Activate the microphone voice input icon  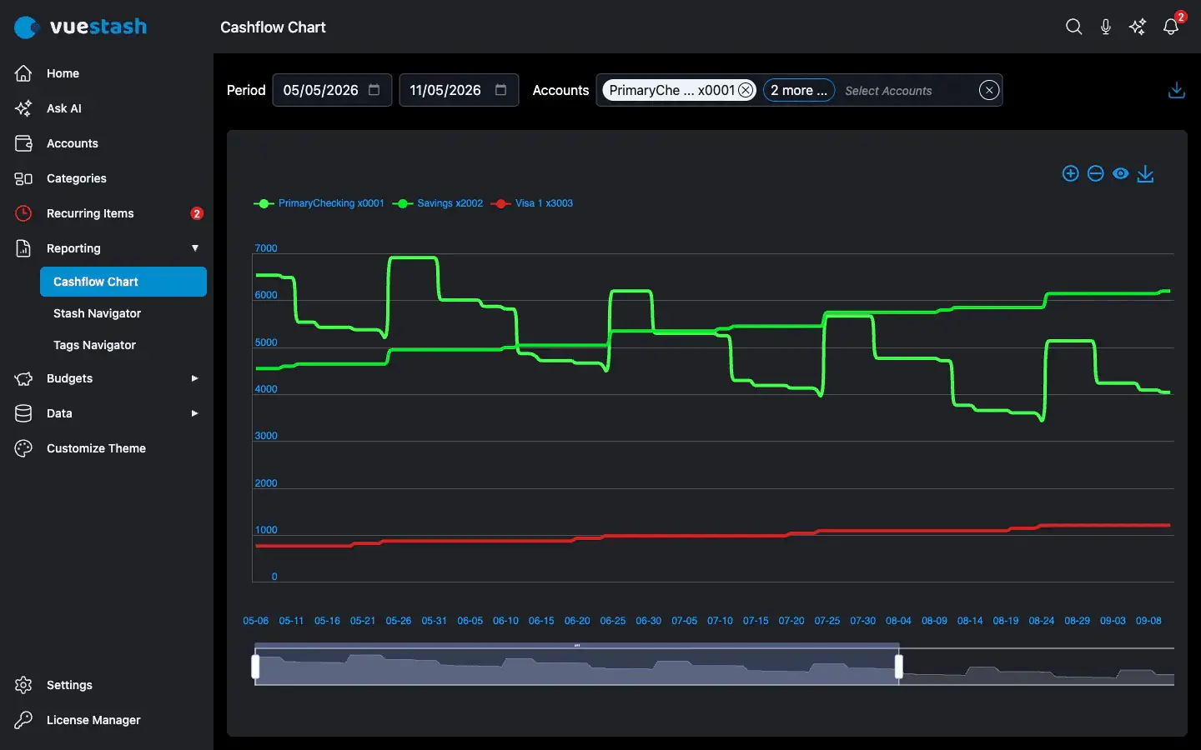1105,27
